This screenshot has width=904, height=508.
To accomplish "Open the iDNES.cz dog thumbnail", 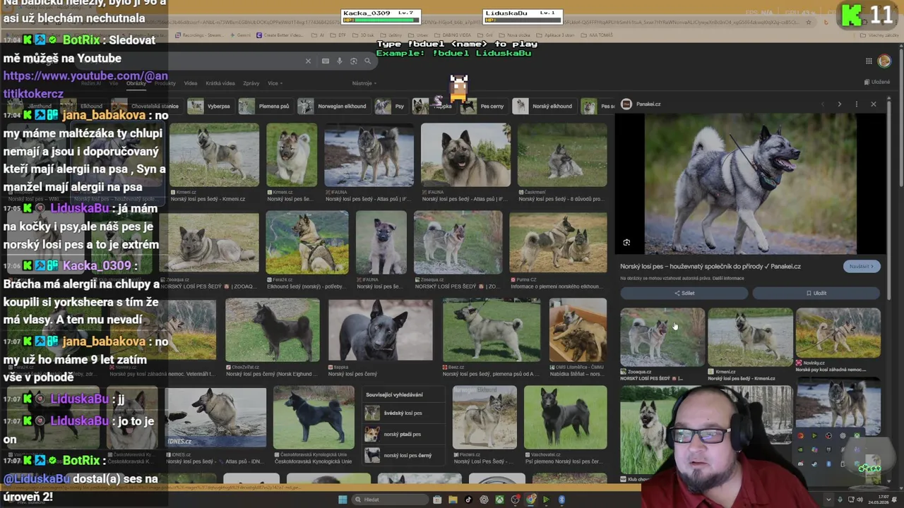I will pos(215,416).
